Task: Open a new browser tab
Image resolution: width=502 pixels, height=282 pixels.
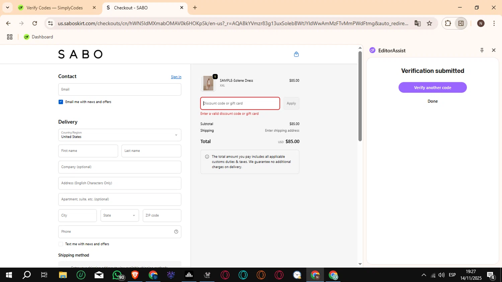Action: [x=195, y=7]
